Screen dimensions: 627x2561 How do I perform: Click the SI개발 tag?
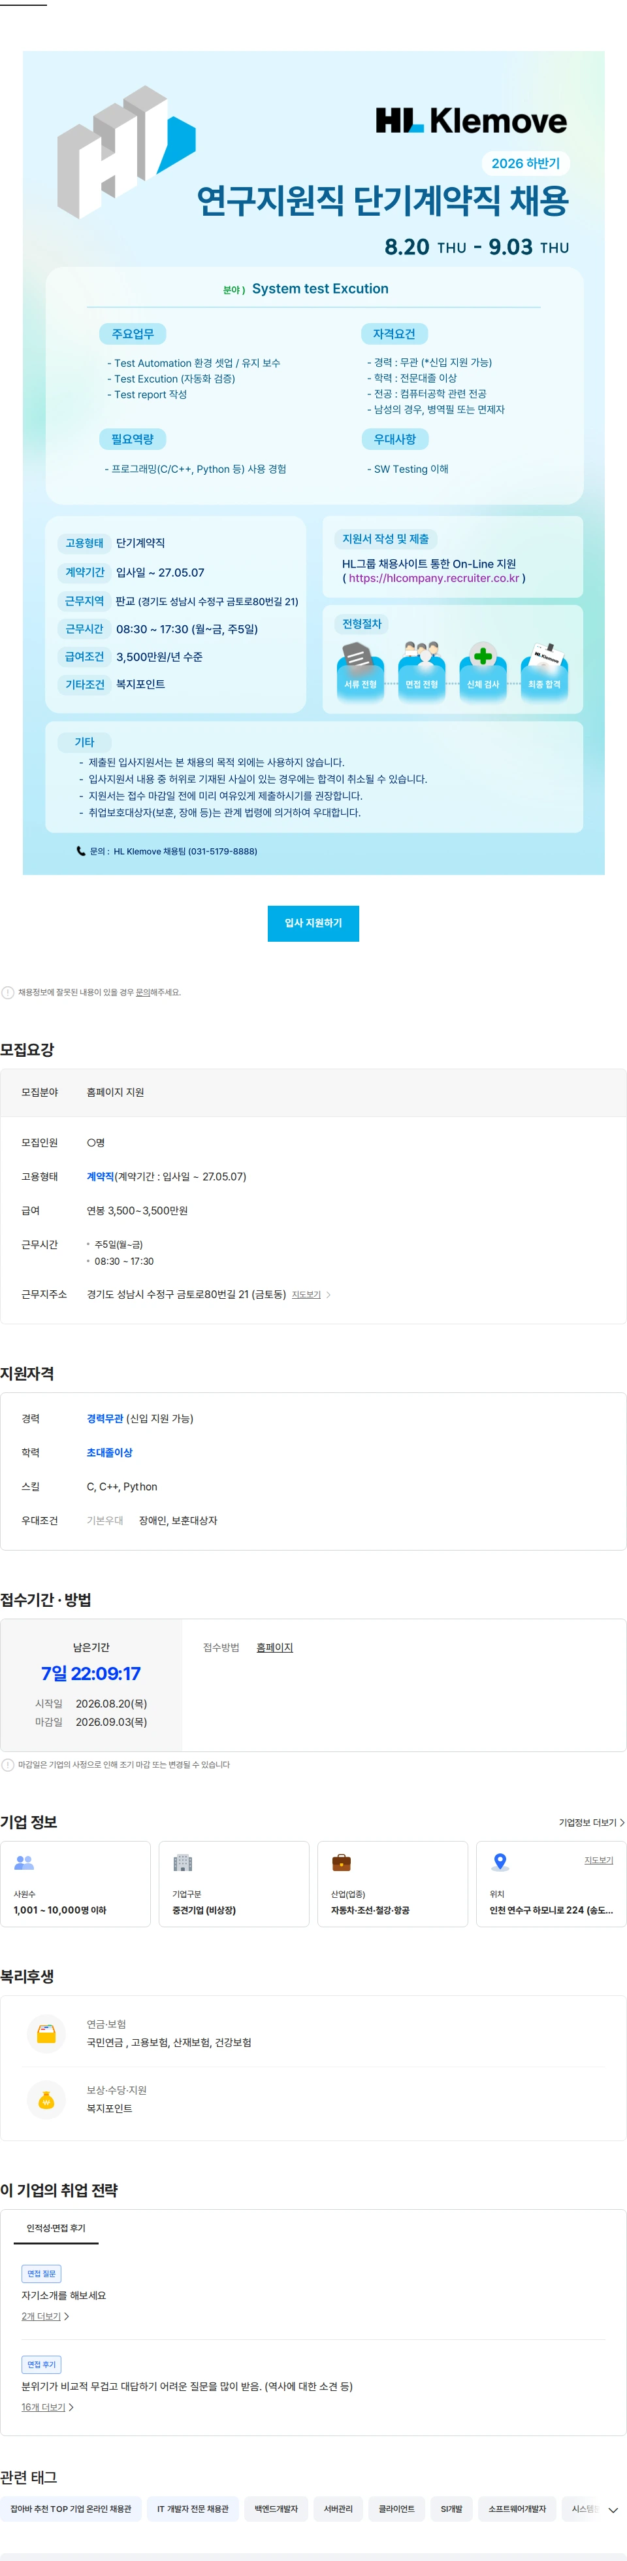coord(451,2508)
